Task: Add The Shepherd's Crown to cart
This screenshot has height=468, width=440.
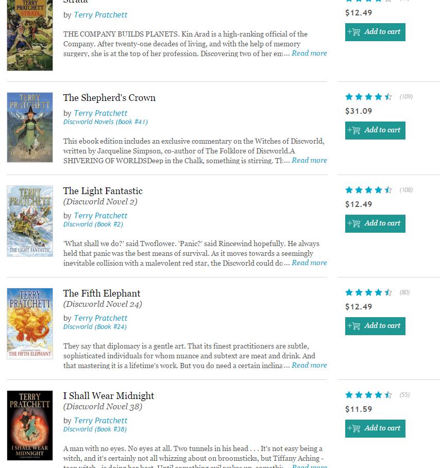Action: point(375,130)
